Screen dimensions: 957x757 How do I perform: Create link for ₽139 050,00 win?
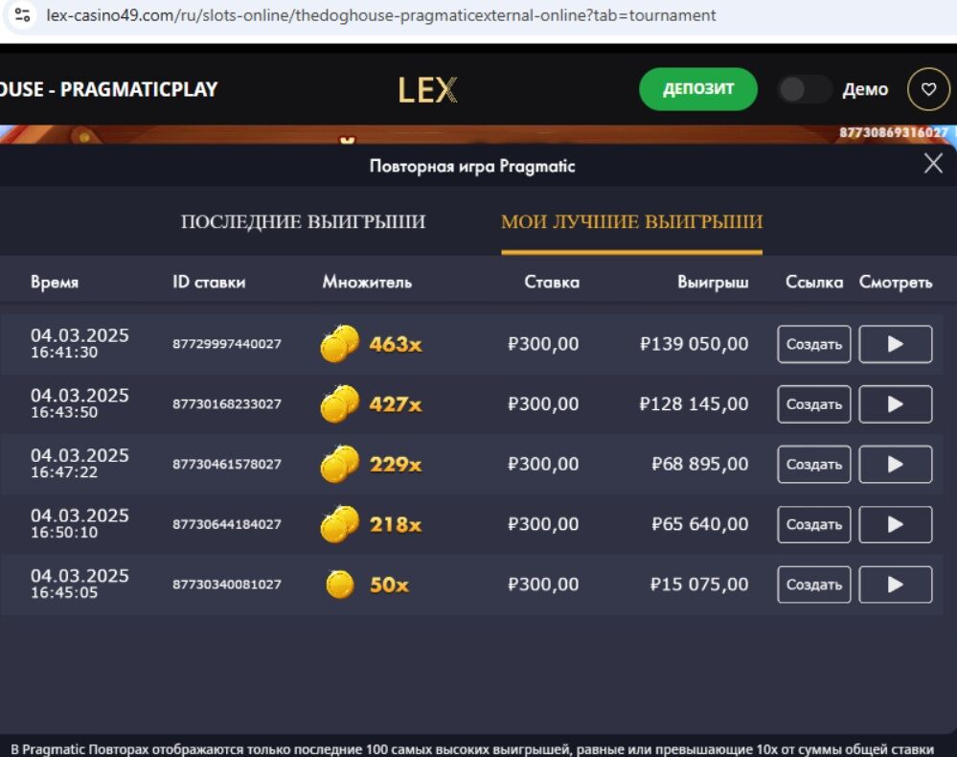pos(813,344)
